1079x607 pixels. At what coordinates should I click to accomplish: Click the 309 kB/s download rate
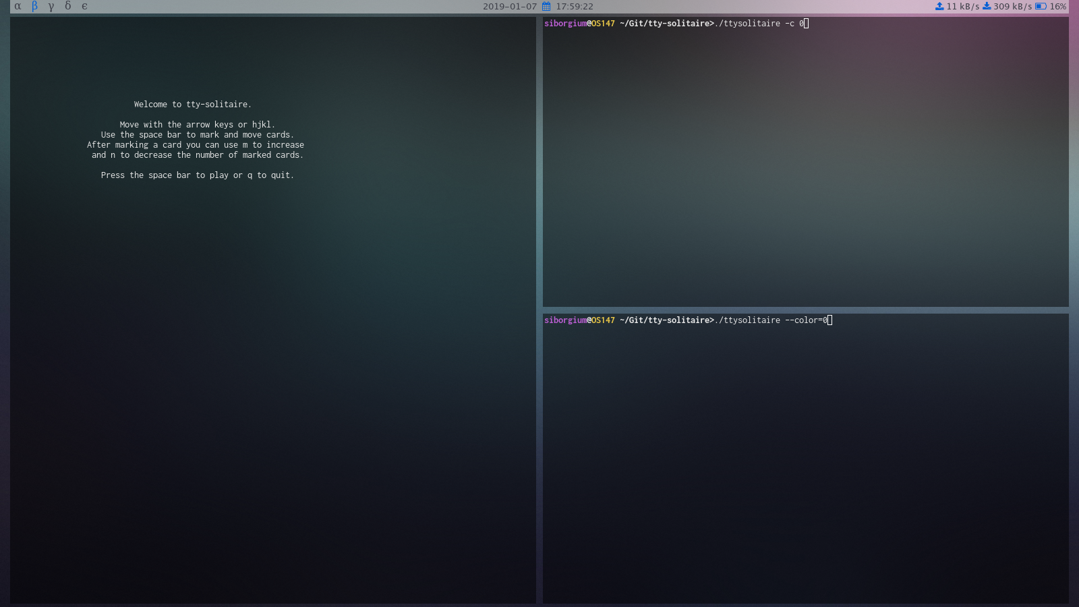click(1013, 7)
